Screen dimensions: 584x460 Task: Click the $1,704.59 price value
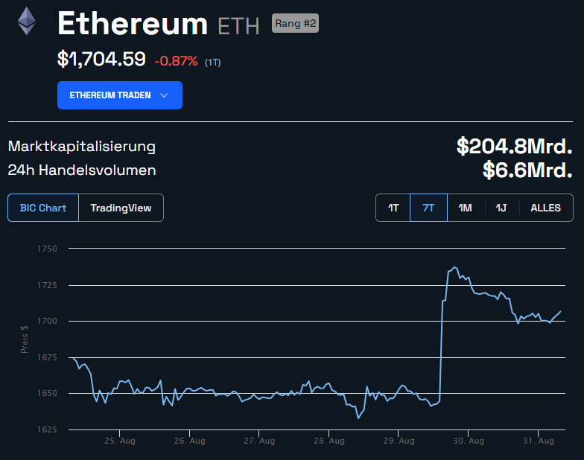101,59
